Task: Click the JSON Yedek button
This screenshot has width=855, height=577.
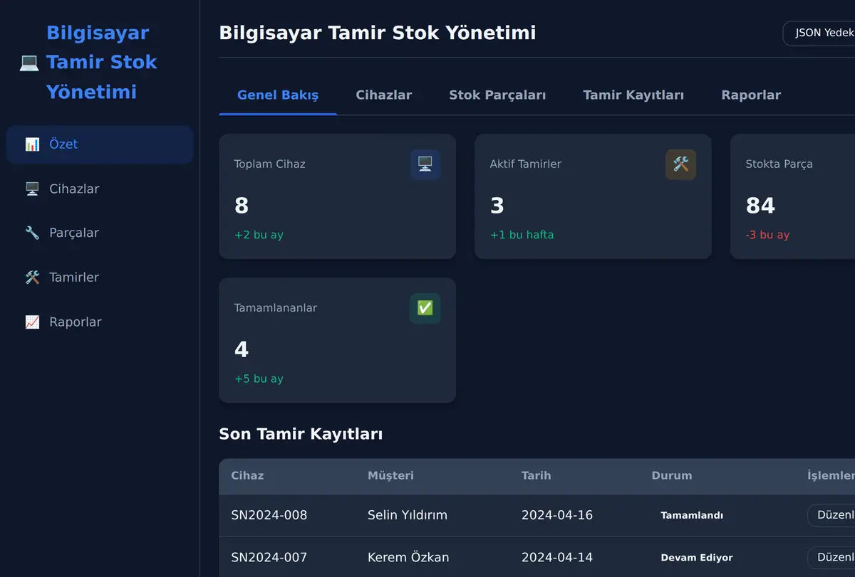Action: point(819,33)
